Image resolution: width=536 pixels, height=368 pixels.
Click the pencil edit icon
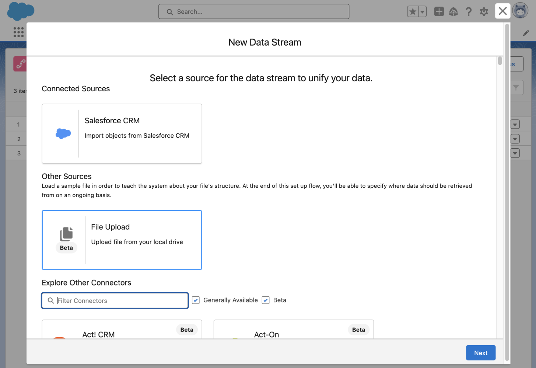(x=526, y=33)
